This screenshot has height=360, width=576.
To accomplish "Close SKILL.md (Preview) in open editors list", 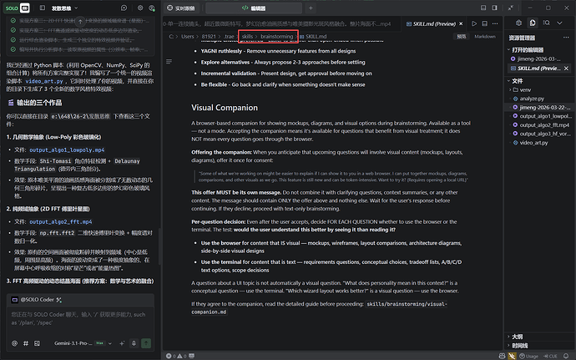I will pyautogui.click(x=566, y=68).
